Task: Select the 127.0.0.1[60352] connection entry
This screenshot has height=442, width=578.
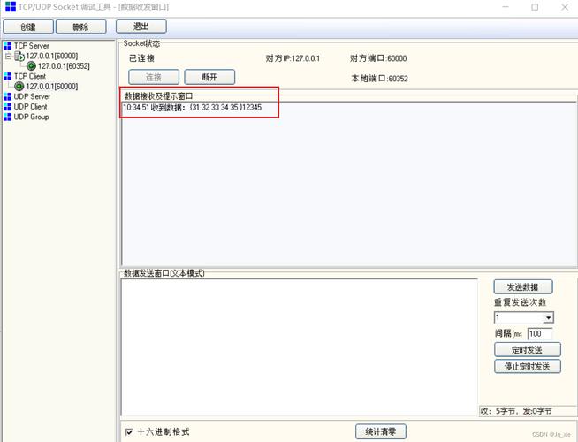Action: (64, 66)
